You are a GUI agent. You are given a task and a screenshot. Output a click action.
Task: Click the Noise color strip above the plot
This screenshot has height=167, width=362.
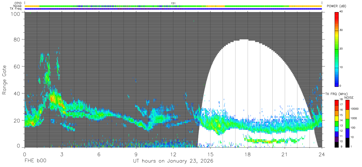[x=173, y=6]
